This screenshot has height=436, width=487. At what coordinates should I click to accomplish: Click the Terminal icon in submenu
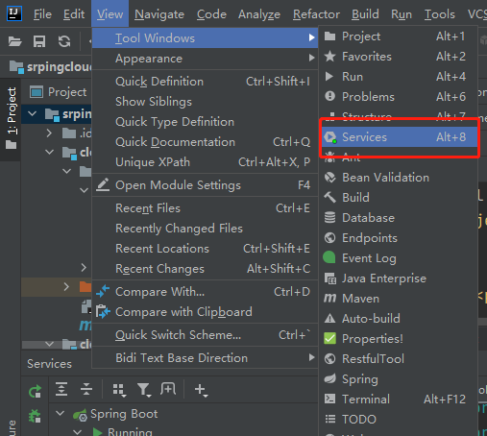coord(329,399)
